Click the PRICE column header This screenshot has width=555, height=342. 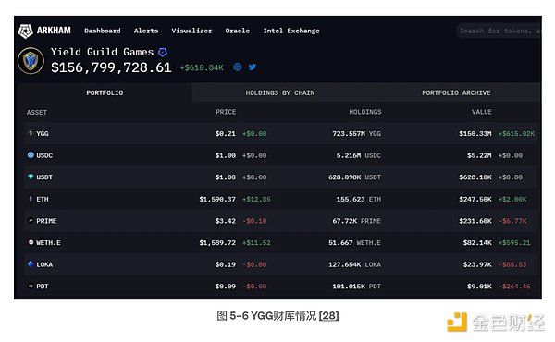pos(226,112)
